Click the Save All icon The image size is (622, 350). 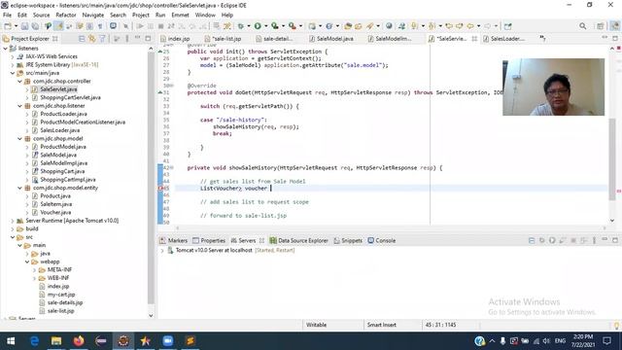click(x=35, y=26)
